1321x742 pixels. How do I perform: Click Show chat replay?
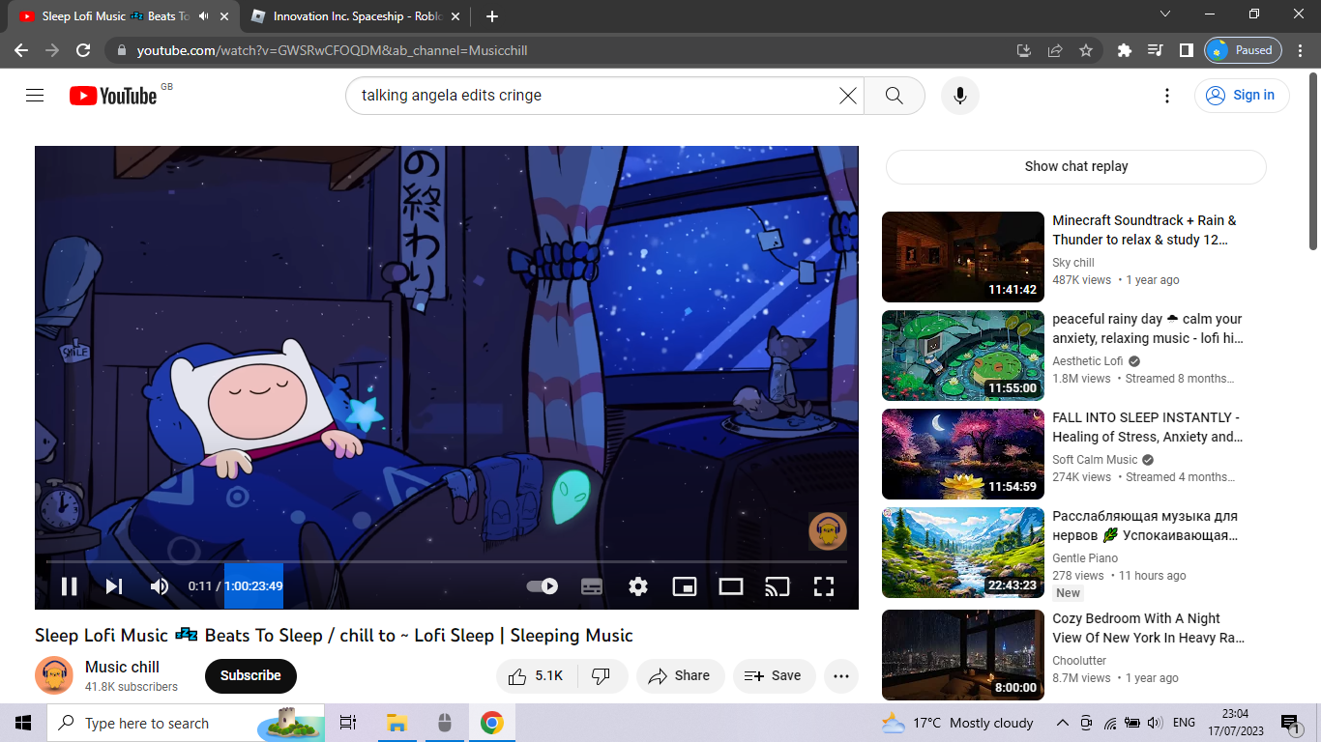pos(1076,166)
